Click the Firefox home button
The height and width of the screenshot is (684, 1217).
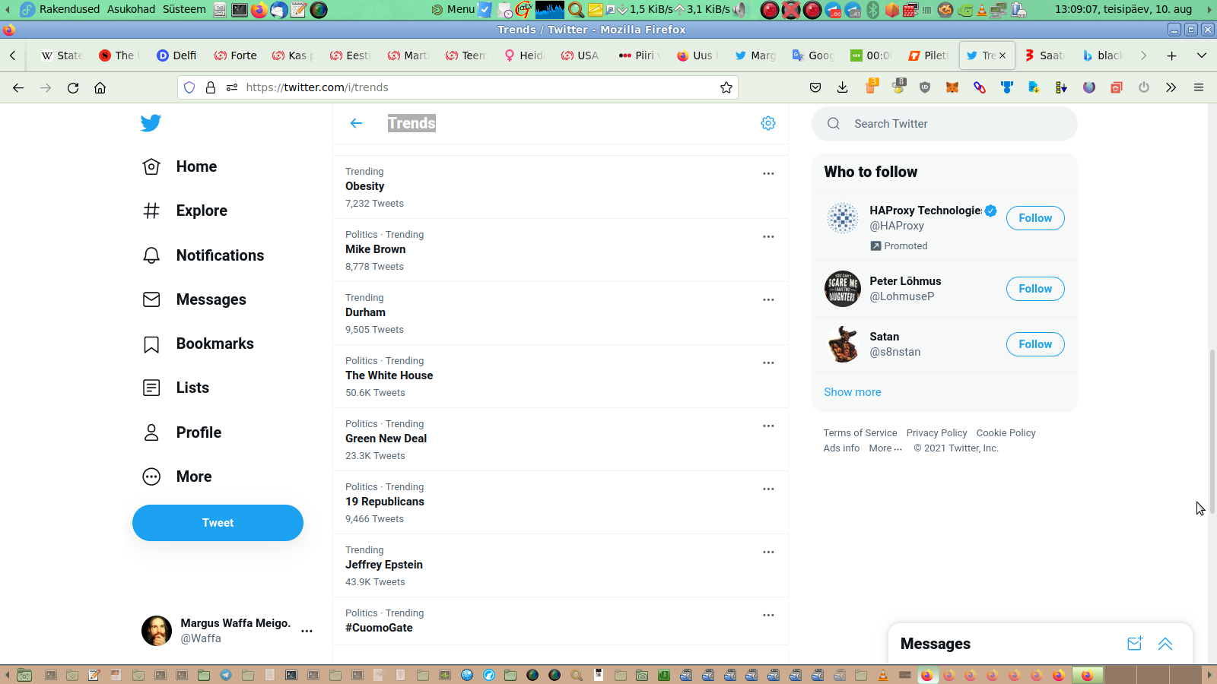click(x=100, y=87)
